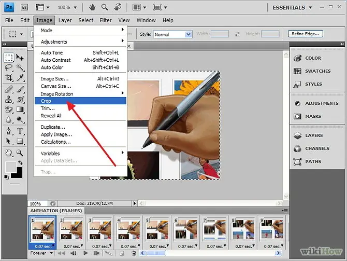Swap foreground and background colors

(x=20, y=162)
